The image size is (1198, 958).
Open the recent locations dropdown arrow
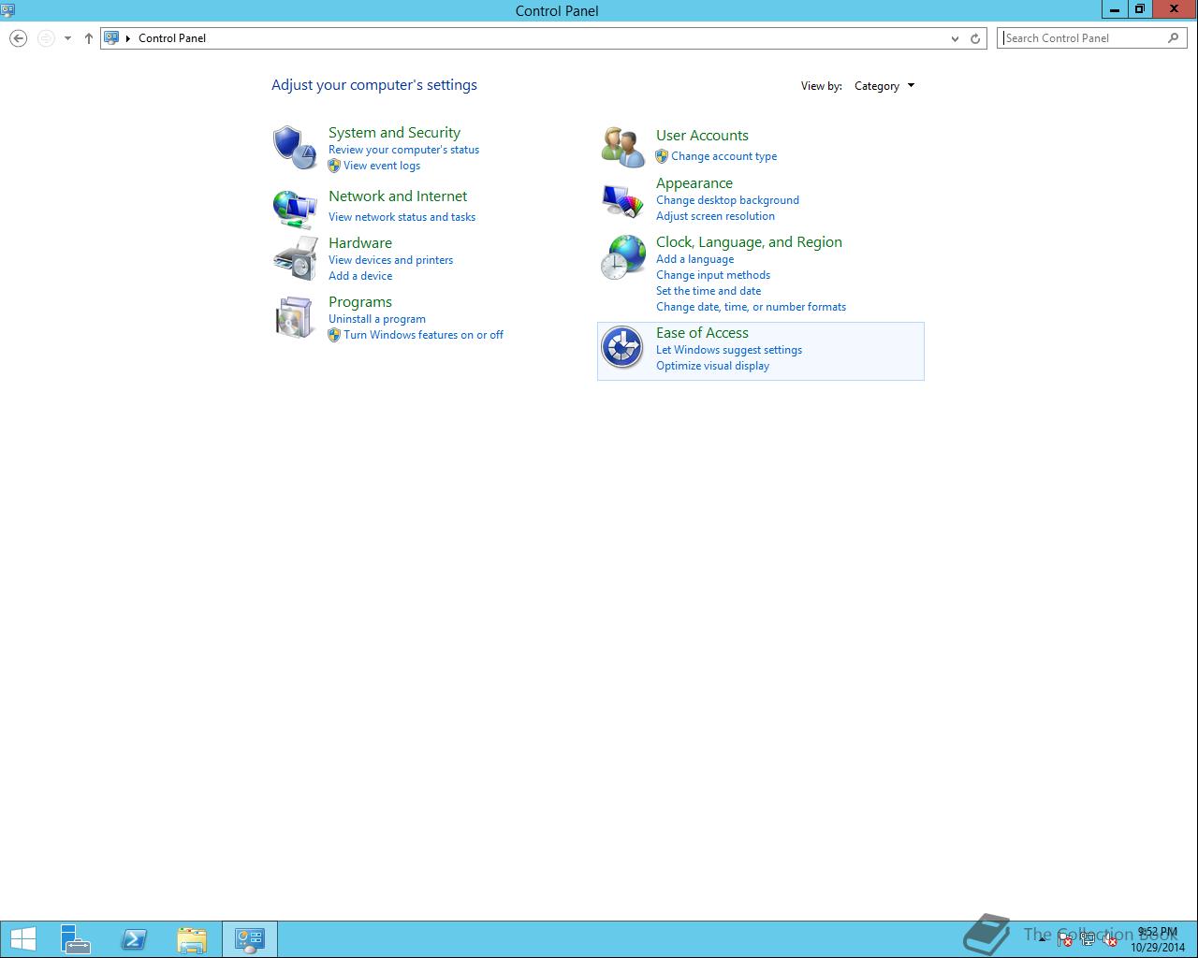(x=67, y=38)
